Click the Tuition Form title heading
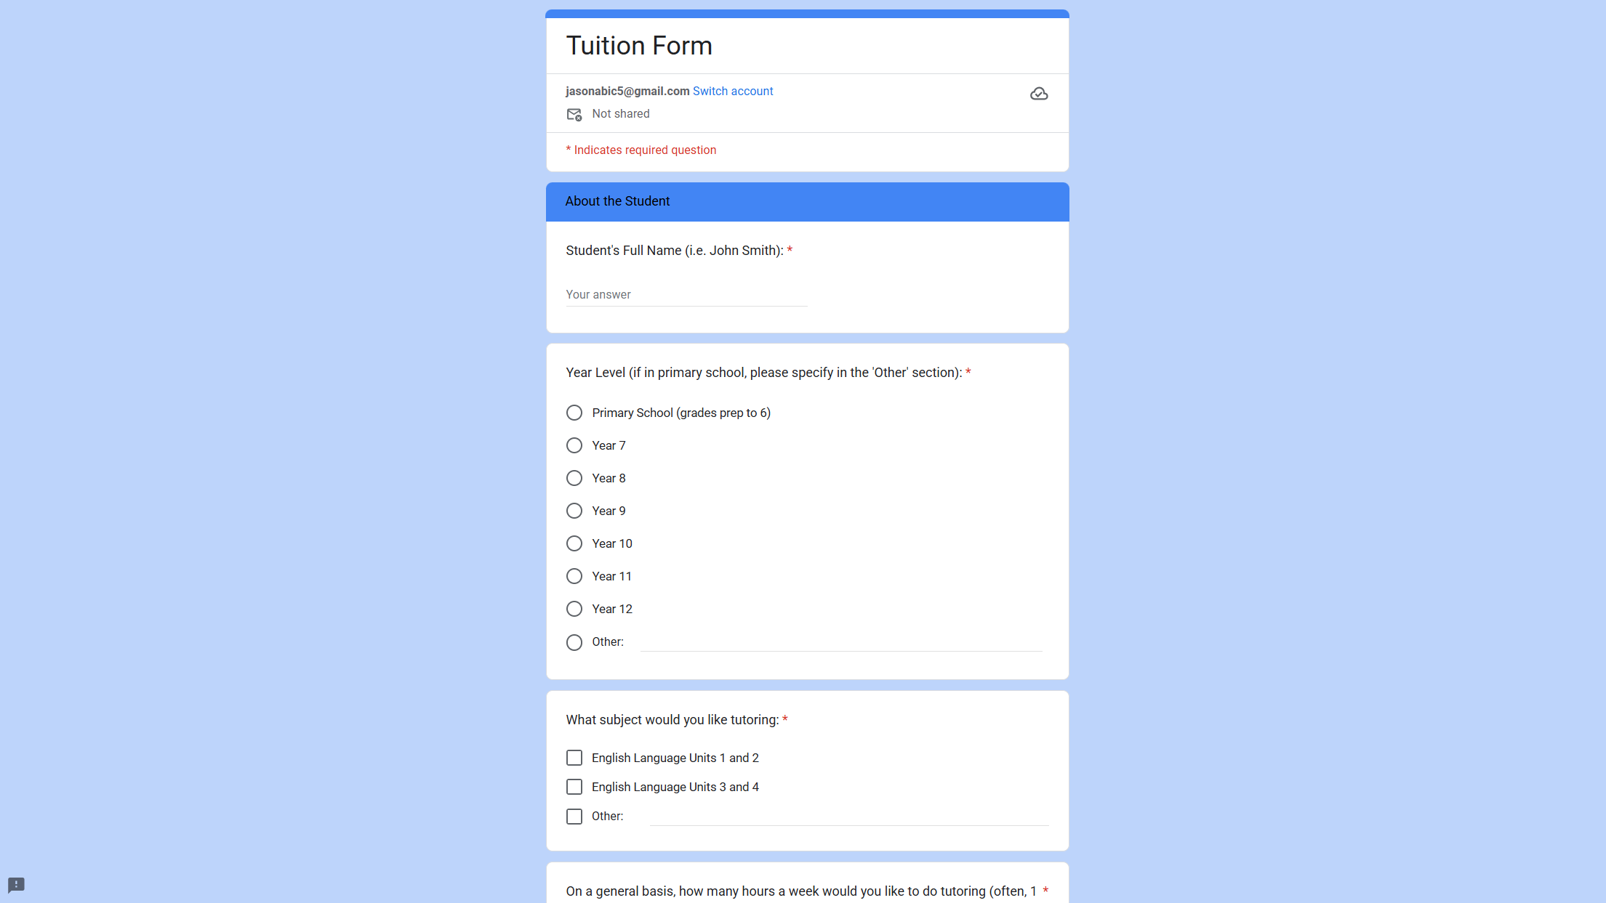The height and width of the screenshot is (903, 1606). [x=638, y=46]
